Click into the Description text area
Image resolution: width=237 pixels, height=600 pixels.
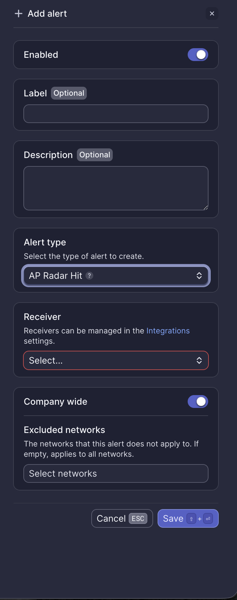click(x=115, y=188)
